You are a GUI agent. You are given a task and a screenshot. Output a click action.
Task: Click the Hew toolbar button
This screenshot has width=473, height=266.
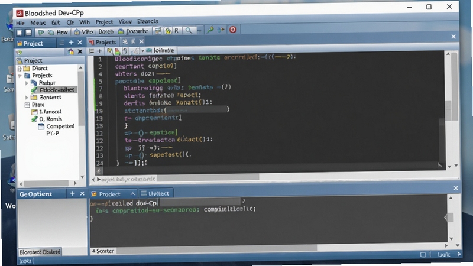(x=58, y=32)
